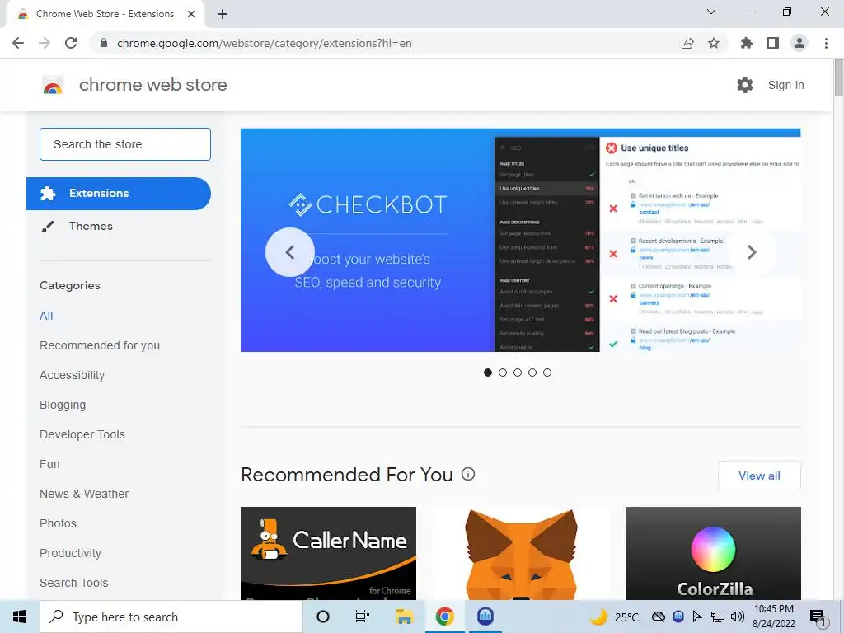Click the Chrome taskbar icon
Image resolution: width=844 pixels, height=633 pixels.
point(444,617)
